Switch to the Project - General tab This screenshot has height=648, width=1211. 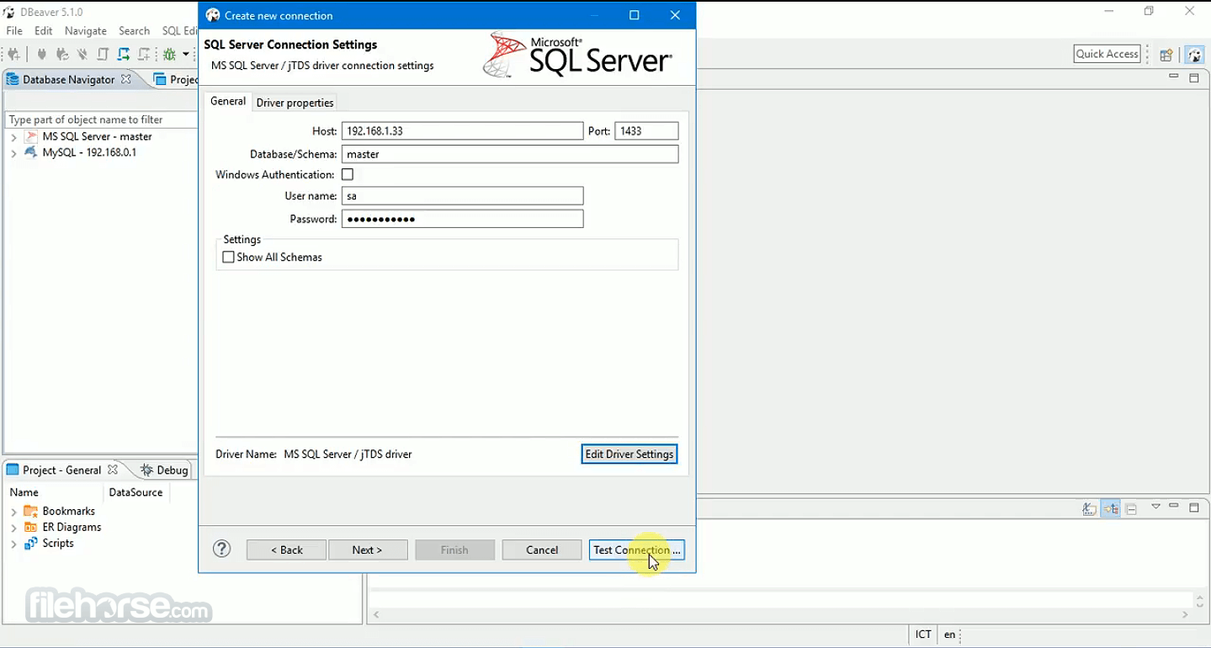pos(62,470)
